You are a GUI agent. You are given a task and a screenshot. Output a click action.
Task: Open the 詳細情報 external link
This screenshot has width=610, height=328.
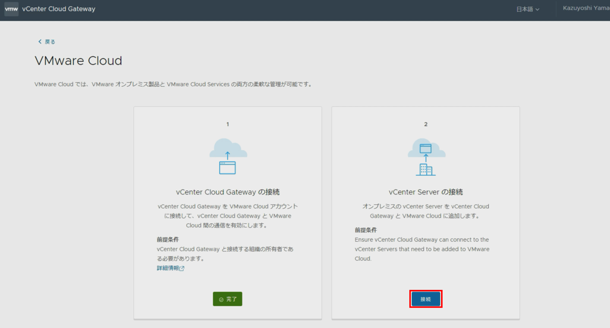click(x=170, y=268)
